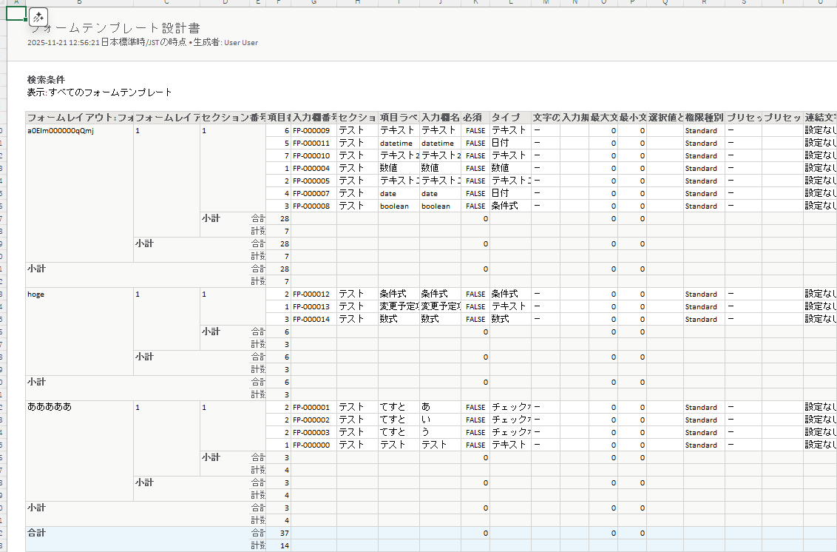
Task: Select the FP-000000 cell
Action: [x=314, y=445]
